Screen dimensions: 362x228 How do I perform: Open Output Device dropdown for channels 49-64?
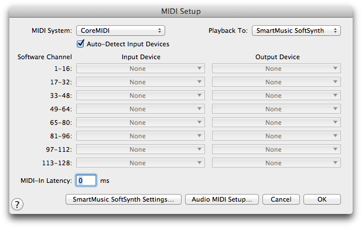(x=276, y=109)
